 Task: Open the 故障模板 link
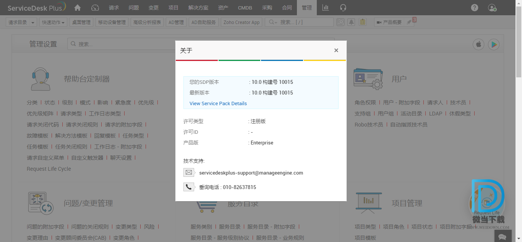click(x=37, y=136)
